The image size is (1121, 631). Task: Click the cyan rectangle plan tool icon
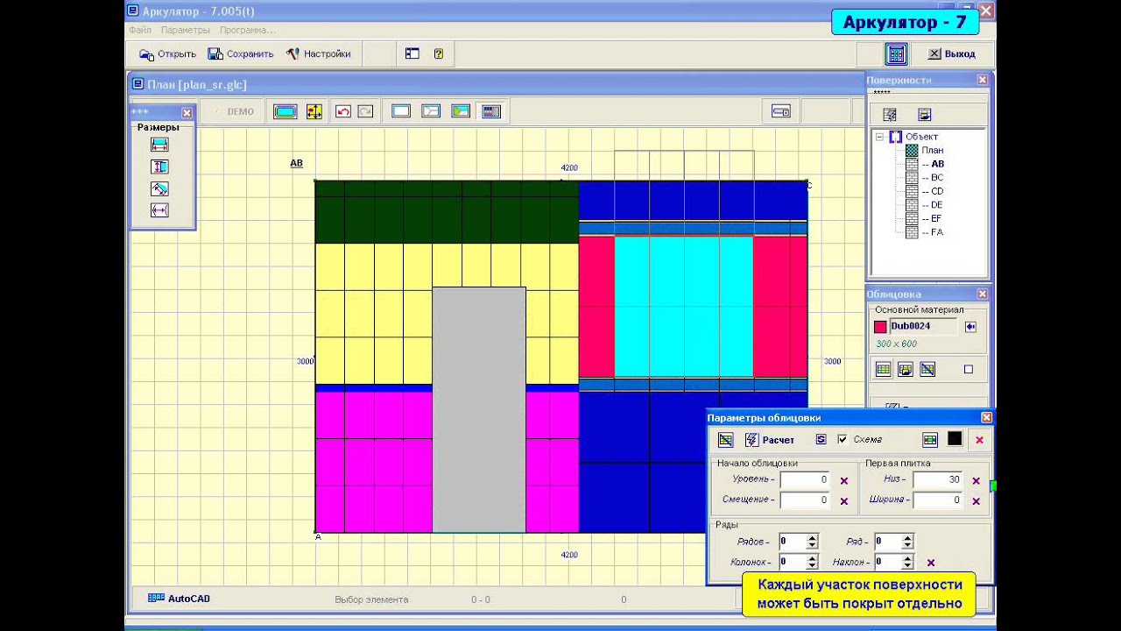point(286,111)
